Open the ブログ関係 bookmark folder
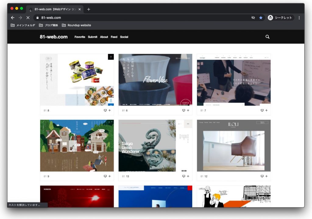The height and width of the screenshot is (219, 312). point(48,25)
